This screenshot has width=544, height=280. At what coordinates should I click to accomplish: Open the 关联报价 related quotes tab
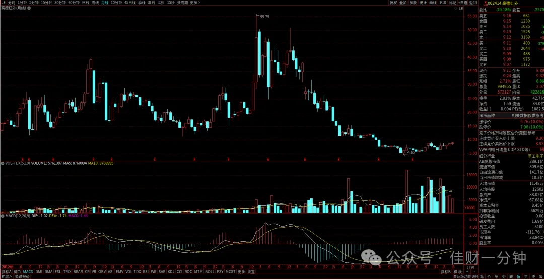pyautogui.click(x=22, y=277)
